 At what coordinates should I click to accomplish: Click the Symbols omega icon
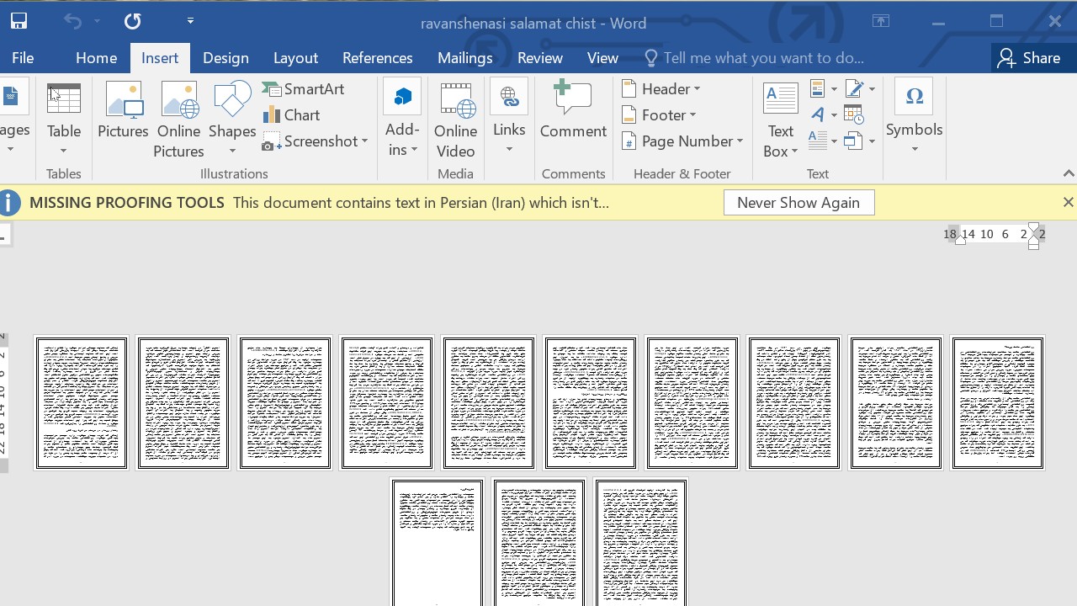pos(914,97)
